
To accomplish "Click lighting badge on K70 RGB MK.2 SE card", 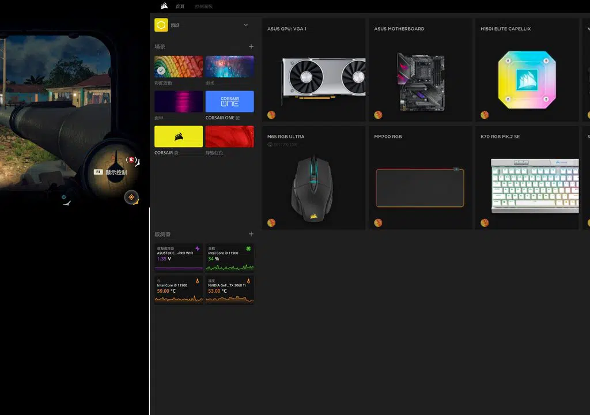I will pyautogui.click(x=485, y=222).
